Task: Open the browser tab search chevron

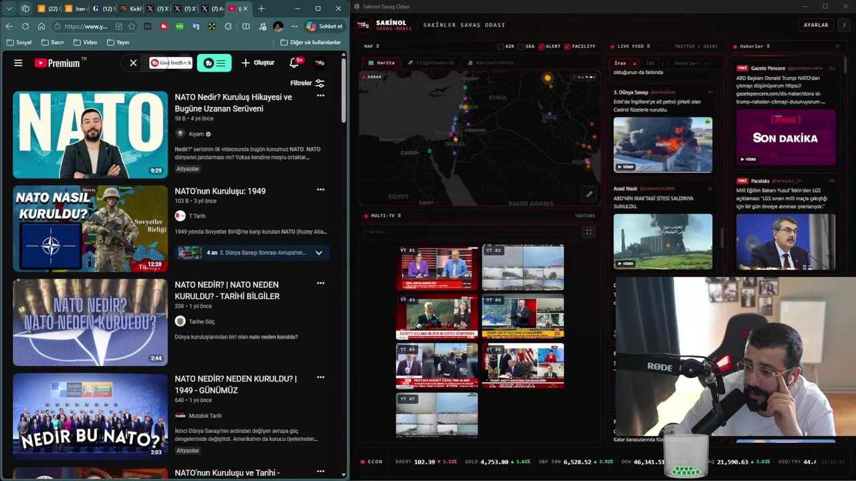Action: pyautogui.click(x=9, y=9)
